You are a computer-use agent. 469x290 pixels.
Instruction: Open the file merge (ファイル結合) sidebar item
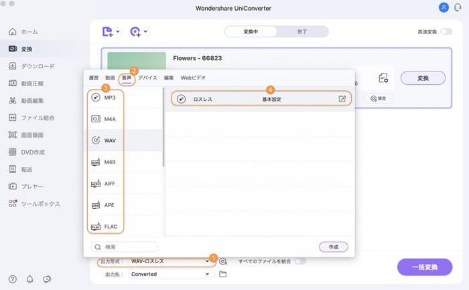coord(31,118)
